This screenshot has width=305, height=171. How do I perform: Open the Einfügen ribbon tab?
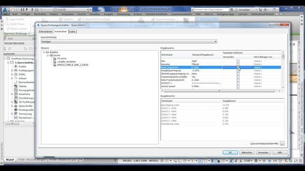tap(26, 14)
